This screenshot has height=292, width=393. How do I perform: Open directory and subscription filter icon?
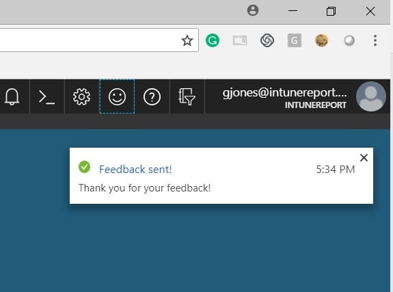click(187, 96)
